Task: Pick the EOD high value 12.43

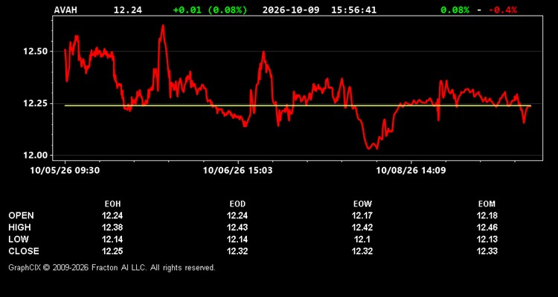Action: coord(237,227)
